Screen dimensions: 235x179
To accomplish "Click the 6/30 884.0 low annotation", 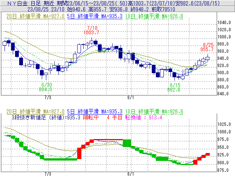I will click(x=46, y=87).
